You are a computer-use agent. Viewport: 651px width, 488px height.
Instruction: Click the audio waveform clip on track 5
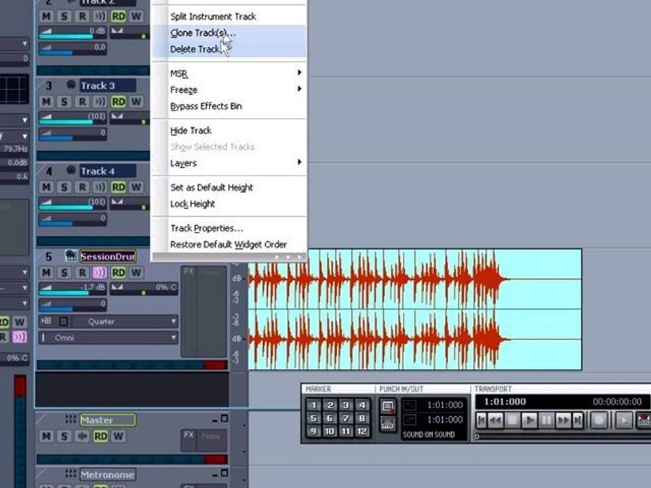[415, 310]
